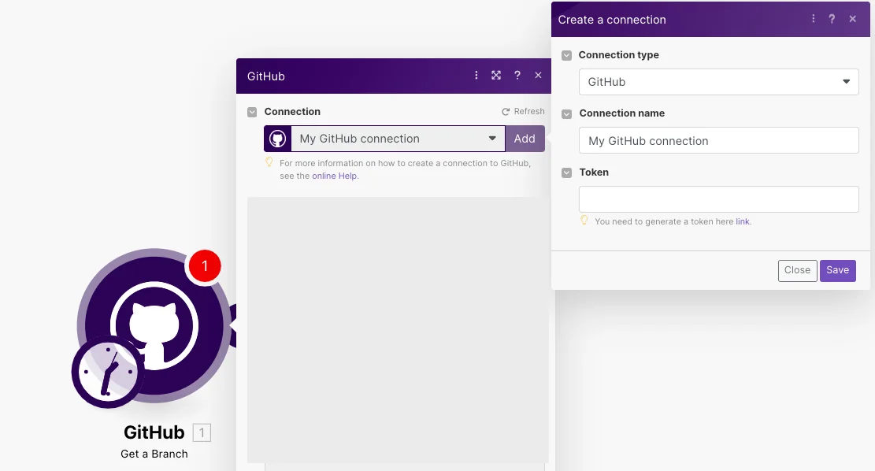Expand GitHub panel with fullscreen arrows icon
Screen dimensions: 875x471
click(x=496, y=76)
